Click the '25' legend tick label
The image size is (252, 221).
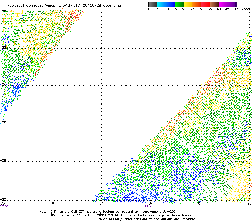[x=192, y=9]
